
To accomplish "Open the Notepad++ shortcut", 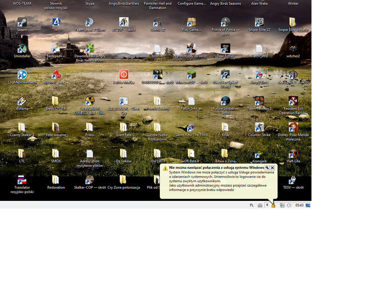I will click(x=56, y=49).
